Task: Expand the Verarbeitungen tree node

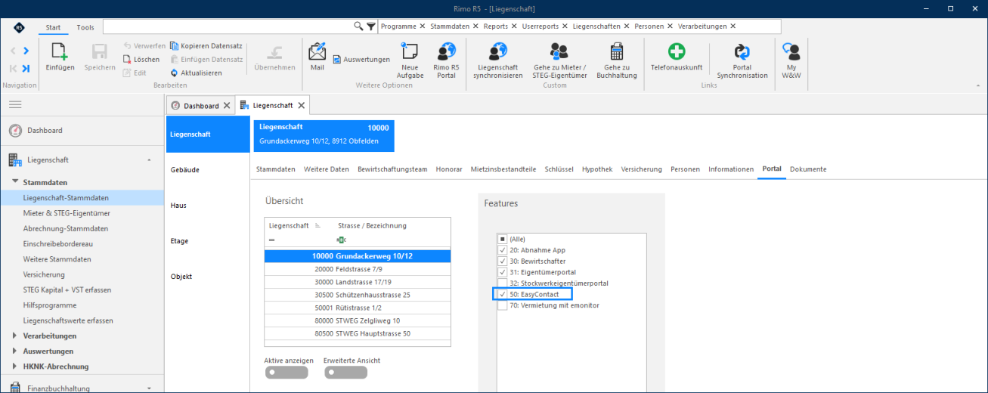Action: [x=15, y=336]
